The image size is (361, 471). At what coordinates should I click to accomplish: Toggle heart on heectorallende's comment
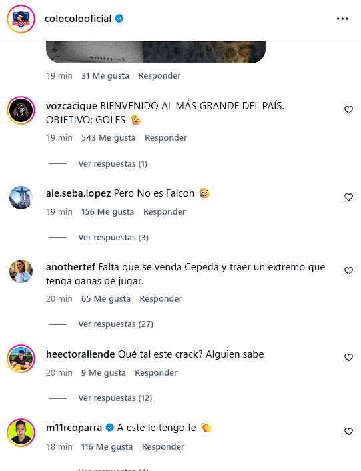tap(348, 358)
